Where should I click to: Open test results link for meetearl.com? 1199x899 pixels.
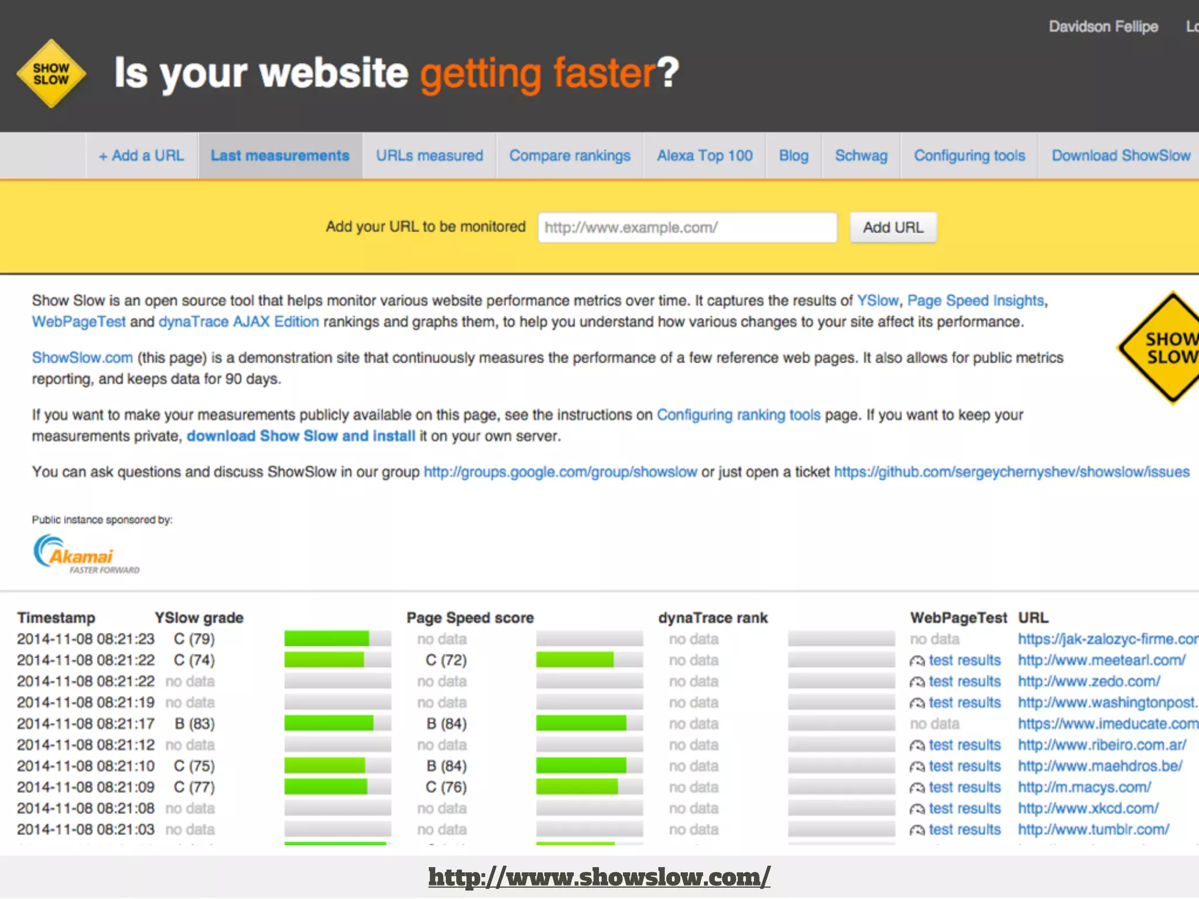[965, 660]
